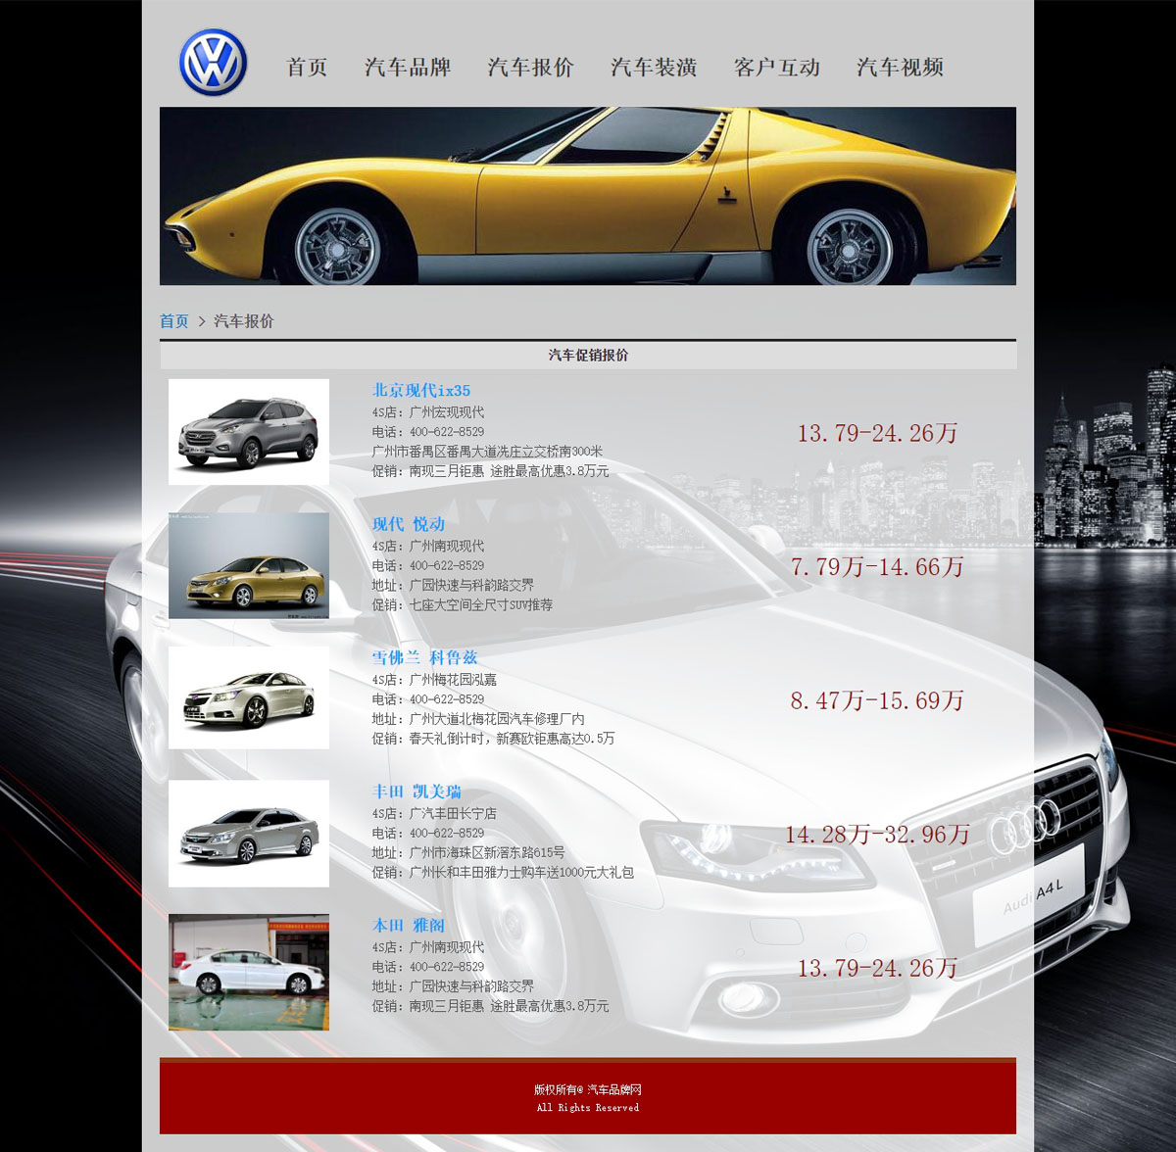
Task: Click the yellow sports car banner image
Action: tap(588, 196)
